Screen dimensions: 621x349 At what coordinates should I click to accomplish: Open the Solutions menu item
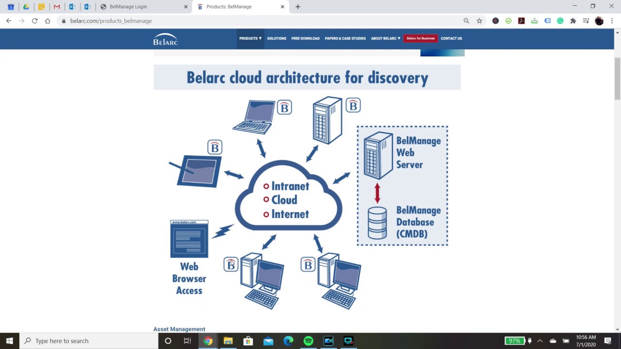coord(277,38)
